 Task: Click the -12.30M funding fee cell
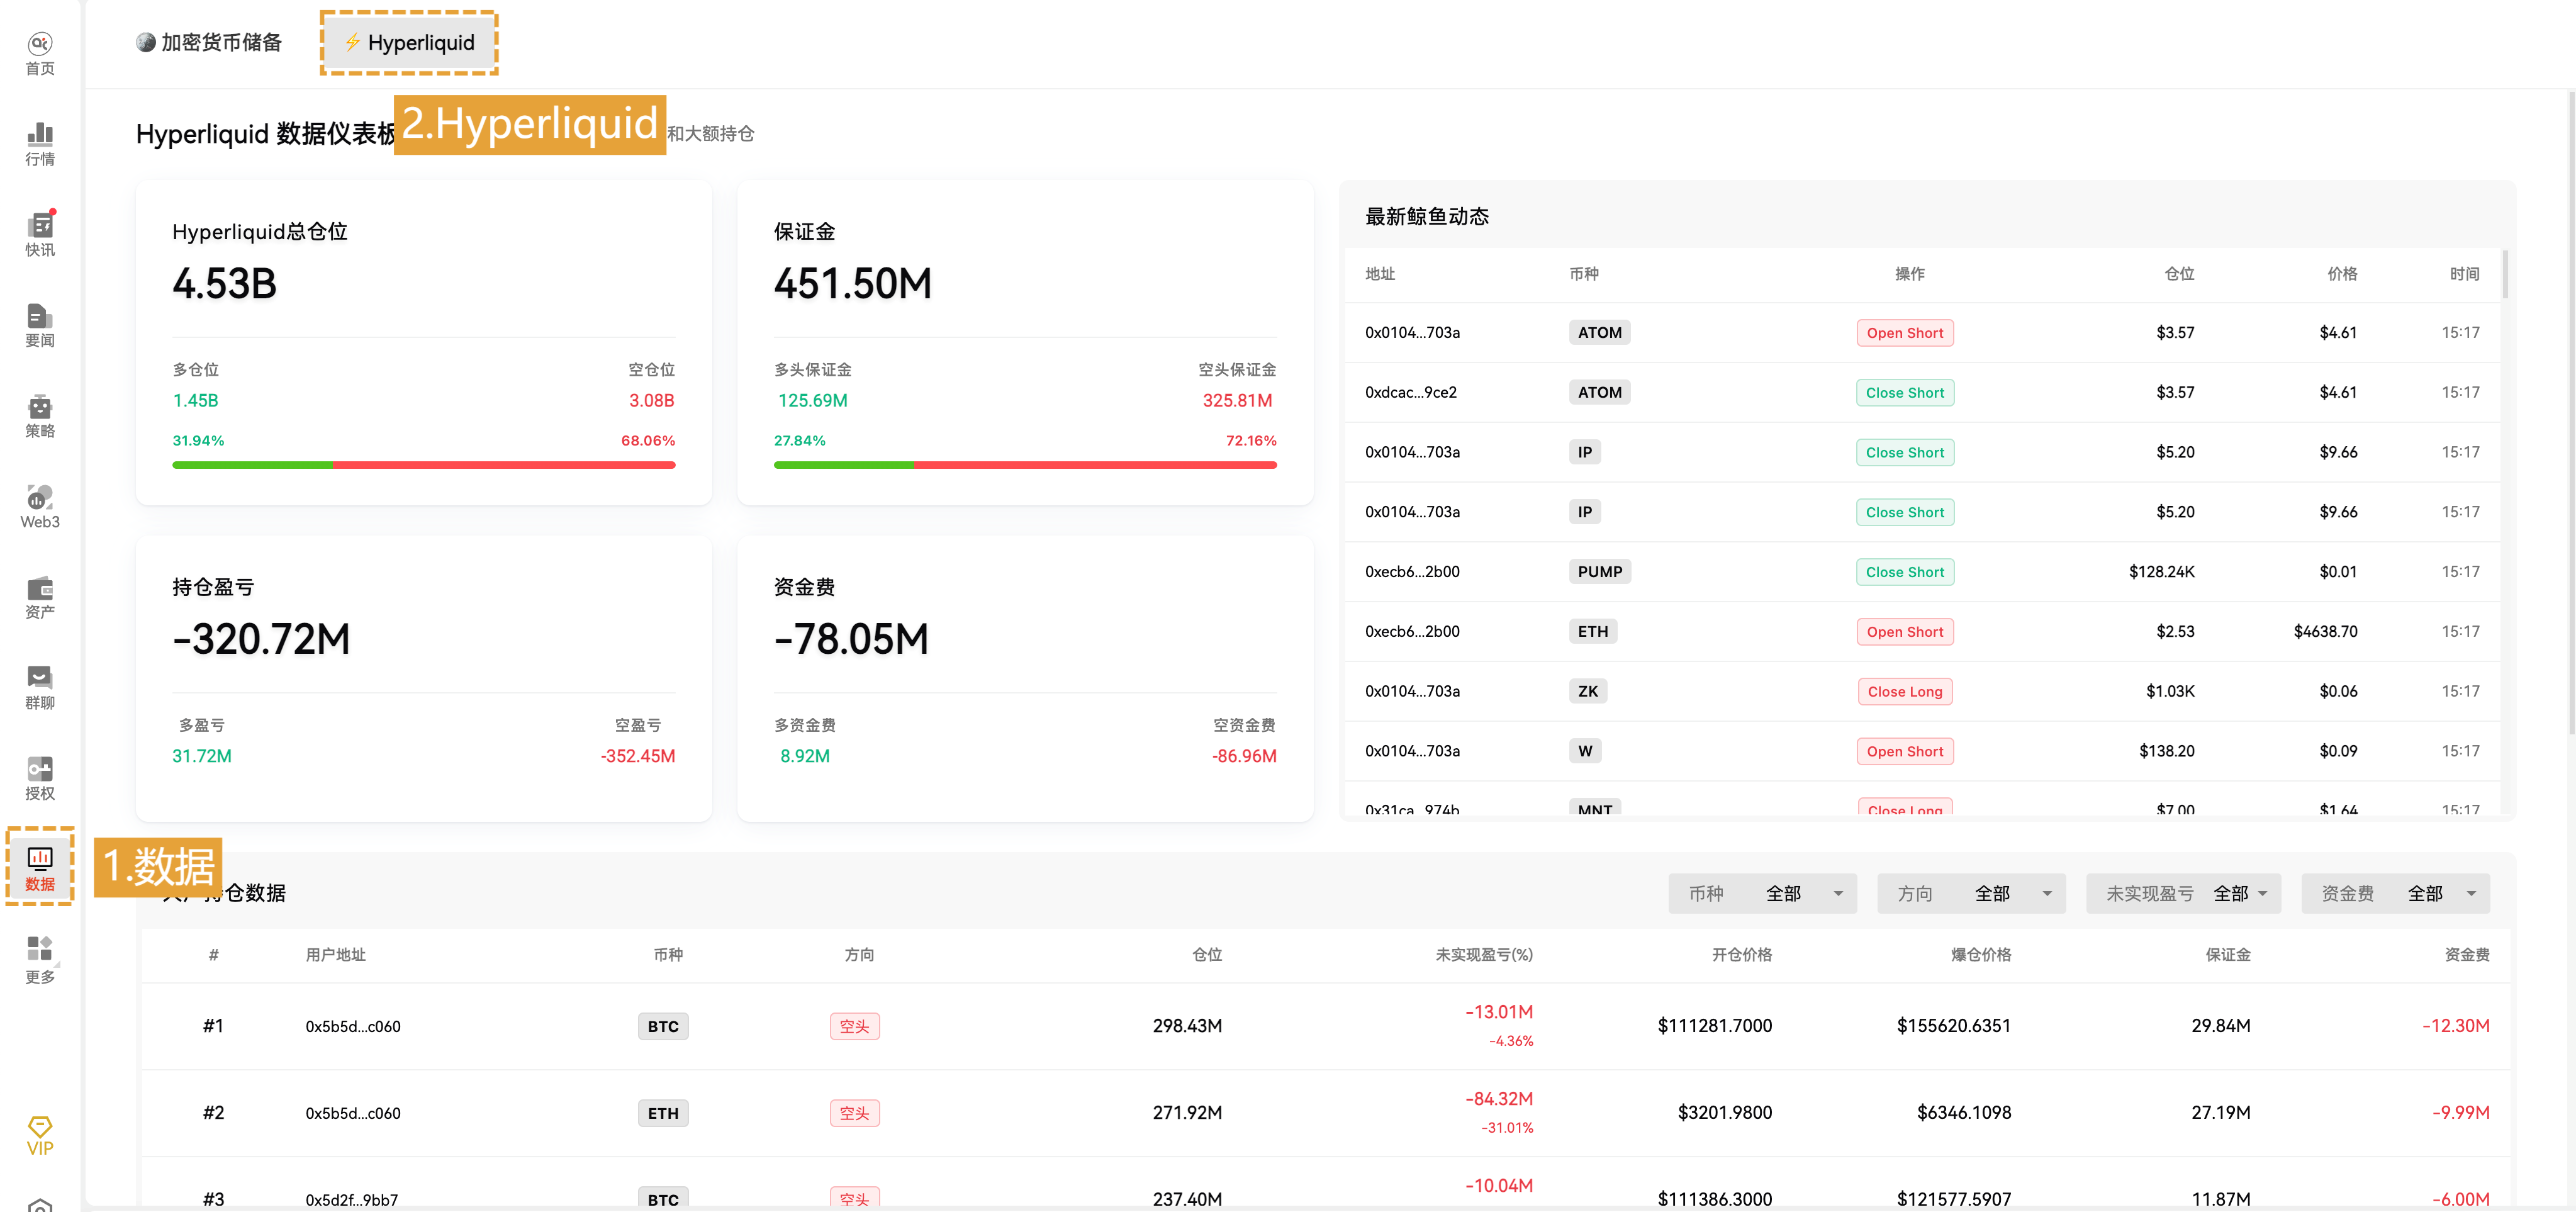point(2455,1026)
